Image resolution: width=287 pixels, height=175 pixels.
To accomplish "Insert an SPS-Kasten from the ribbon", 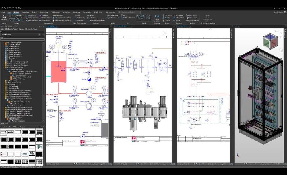I will [x=44, y=15].
